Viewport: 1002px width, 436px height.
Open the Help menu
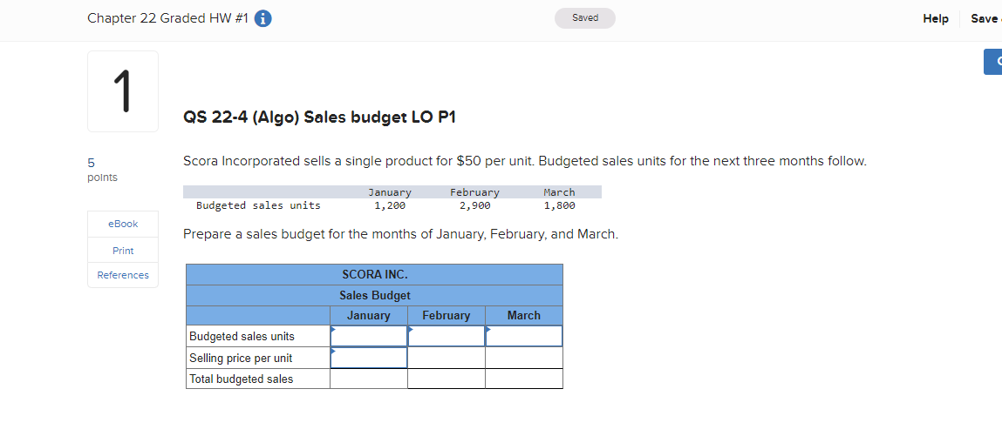(936, 19)
